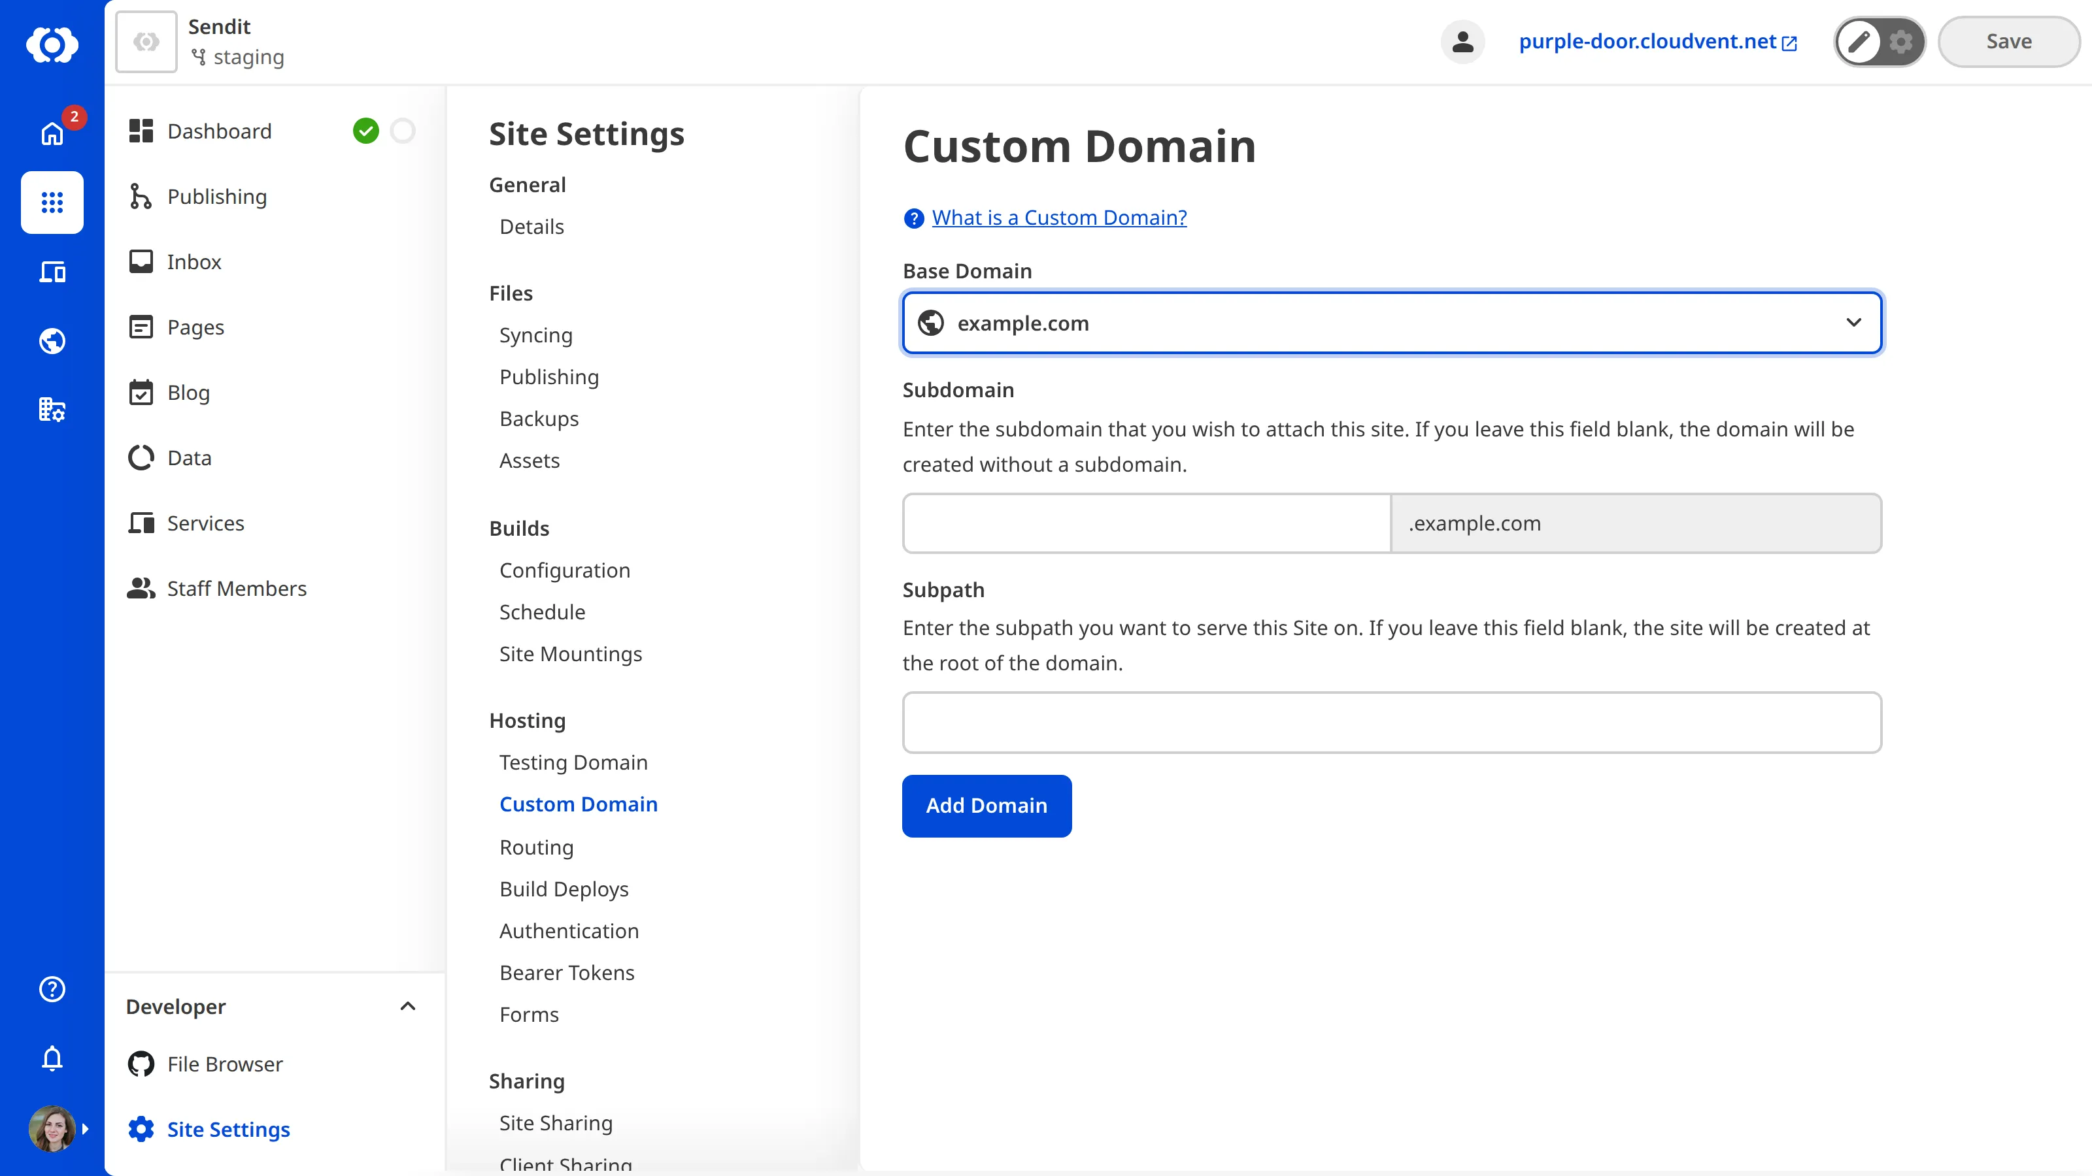Viewport: 2092px width, 1176px height.
Task: Switch to gear settings mode in toggle
Action: pos(1900,41)
